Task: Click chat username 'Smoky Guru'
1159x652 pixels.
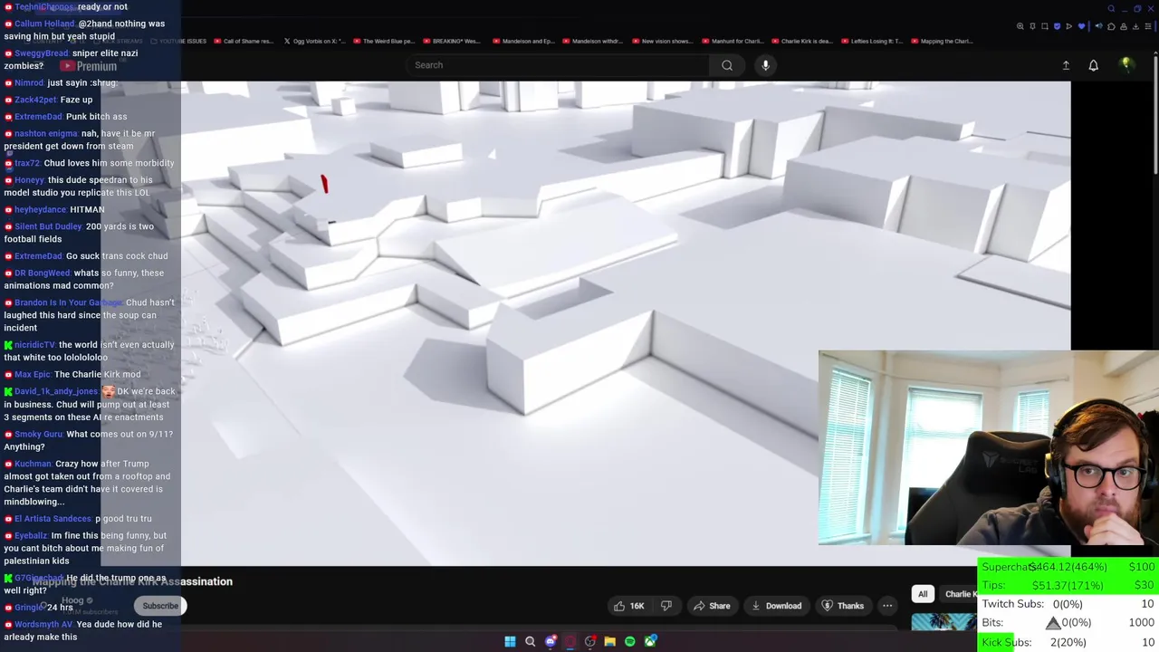Action: [39, 434]
